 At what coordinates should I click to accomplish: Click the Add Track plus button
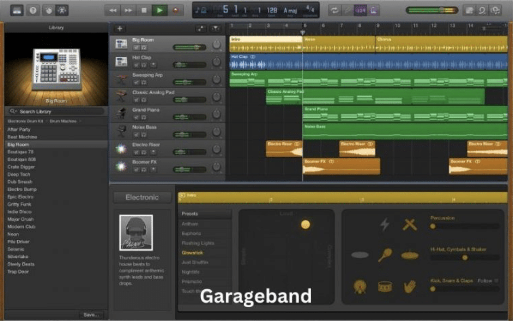pyautogui.click(x=120, y=29)
